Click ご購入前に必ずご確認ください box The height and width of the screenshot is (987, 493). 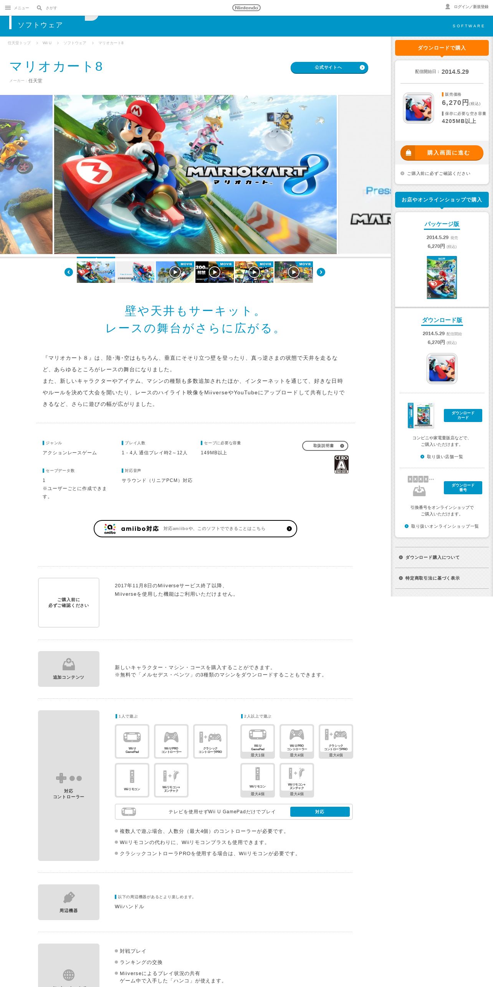pyautogui.click(x=69, y=603)
